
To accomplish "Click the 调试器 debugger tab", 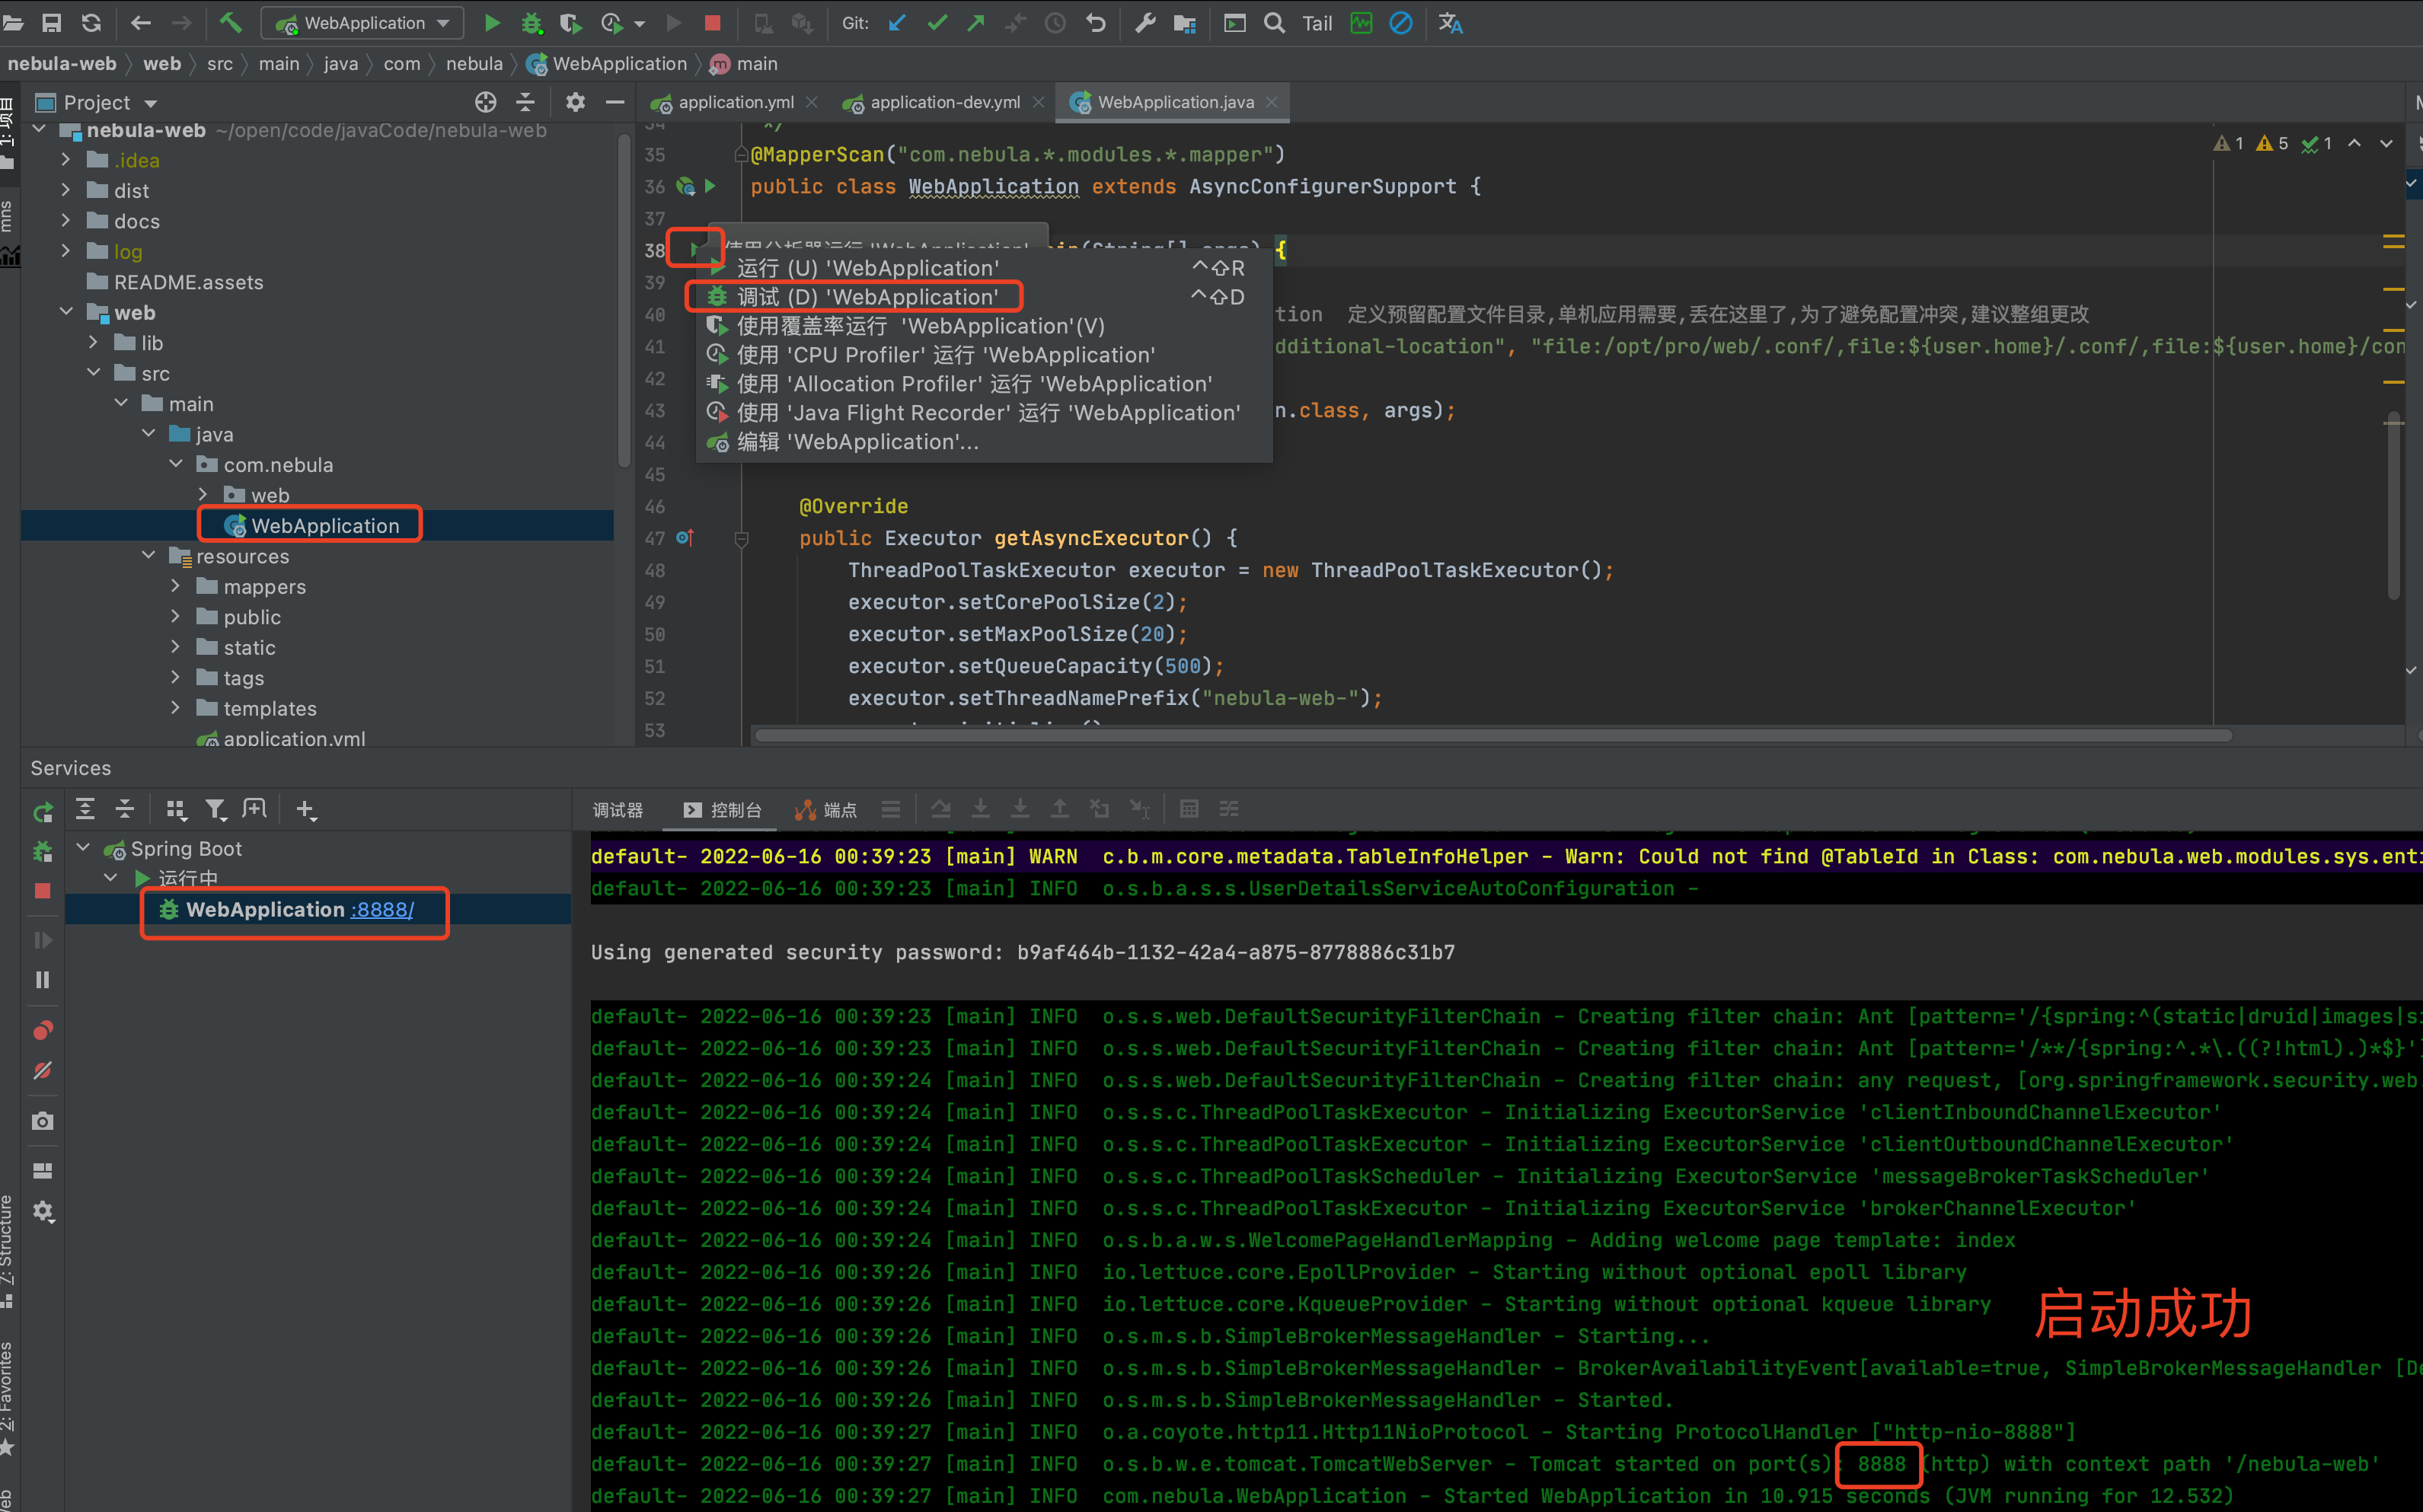I will click(x=617, y=809).
